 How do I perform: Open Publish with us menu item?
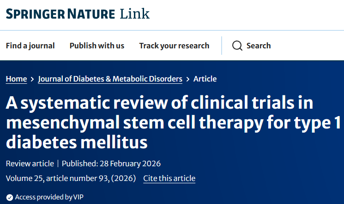[97, 46]
